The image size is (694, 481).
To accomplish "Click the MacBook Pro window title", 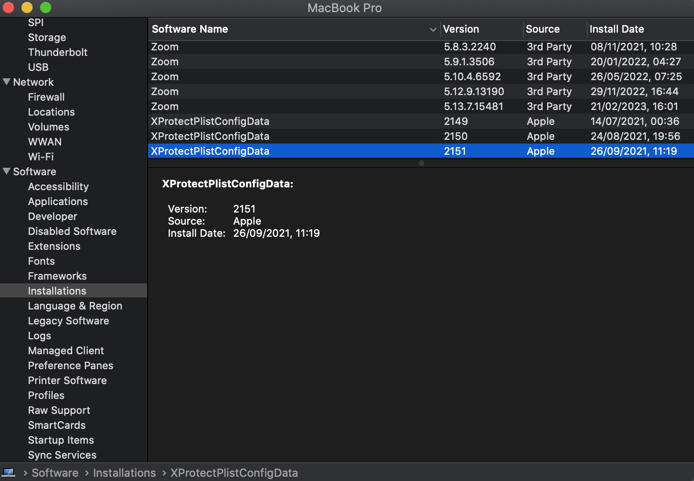I will 345,8.
